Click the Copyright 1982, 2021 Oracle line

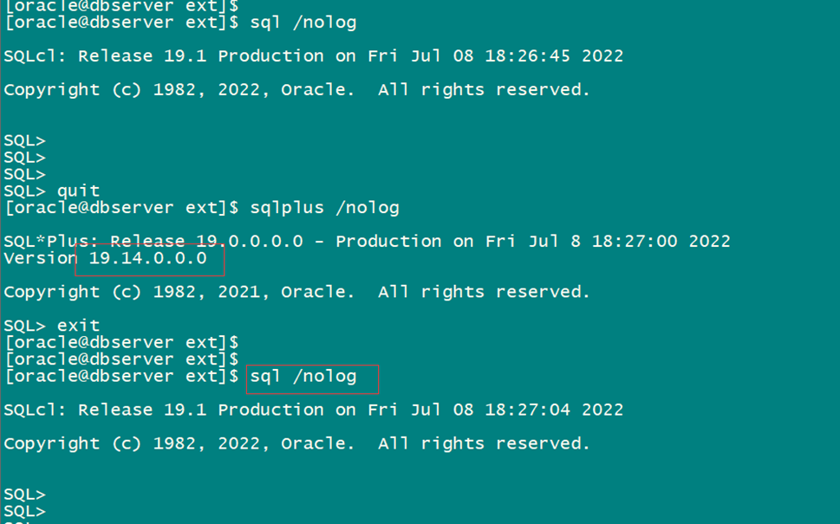tap(296, 292)
